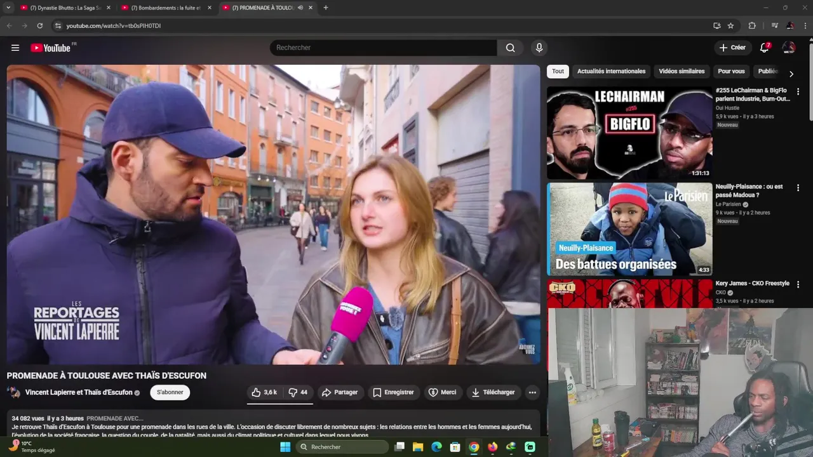Mute the playing tab via its speaker icon

click(x=300, y=8)
